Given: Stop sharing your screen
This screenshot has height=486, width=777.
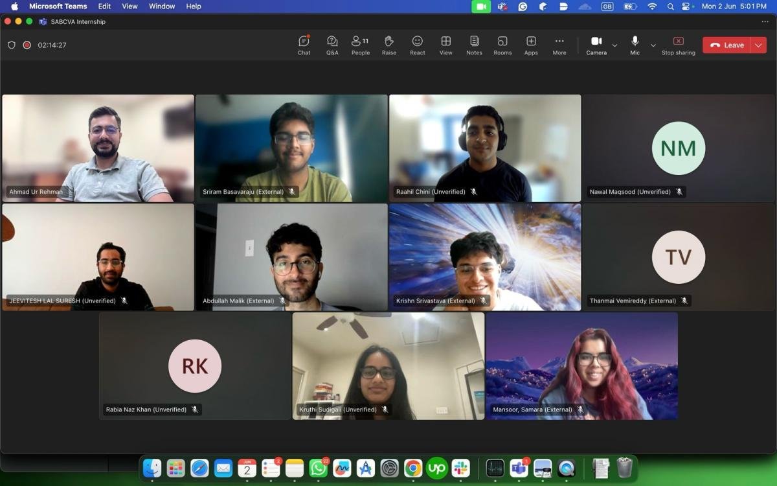Looking at the screenshot, I should tap(678, 45).
